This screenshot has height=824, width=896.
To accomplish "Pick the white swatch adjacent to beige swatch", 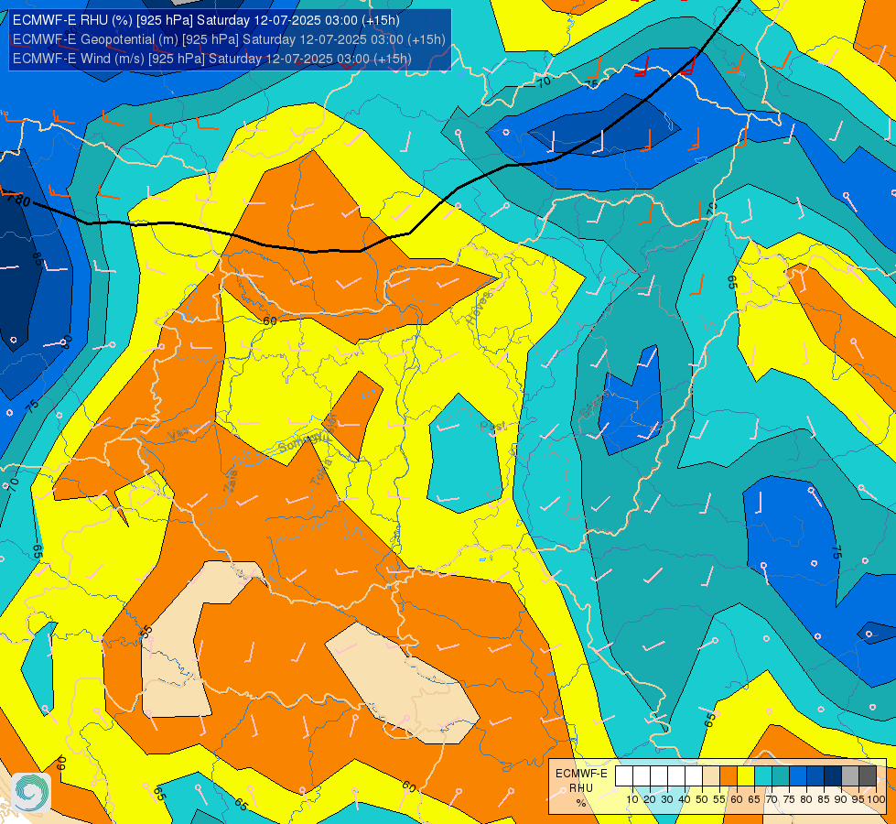I will pos(694,776).
